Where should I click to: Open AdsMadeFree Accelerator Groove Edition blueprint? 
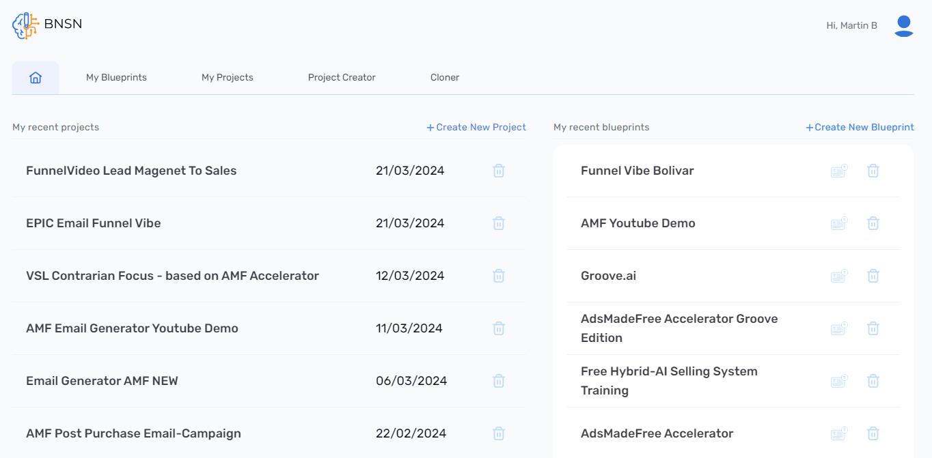pos(679,328)
